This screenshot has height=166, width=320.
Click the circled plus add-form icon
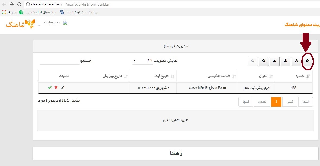307,61
